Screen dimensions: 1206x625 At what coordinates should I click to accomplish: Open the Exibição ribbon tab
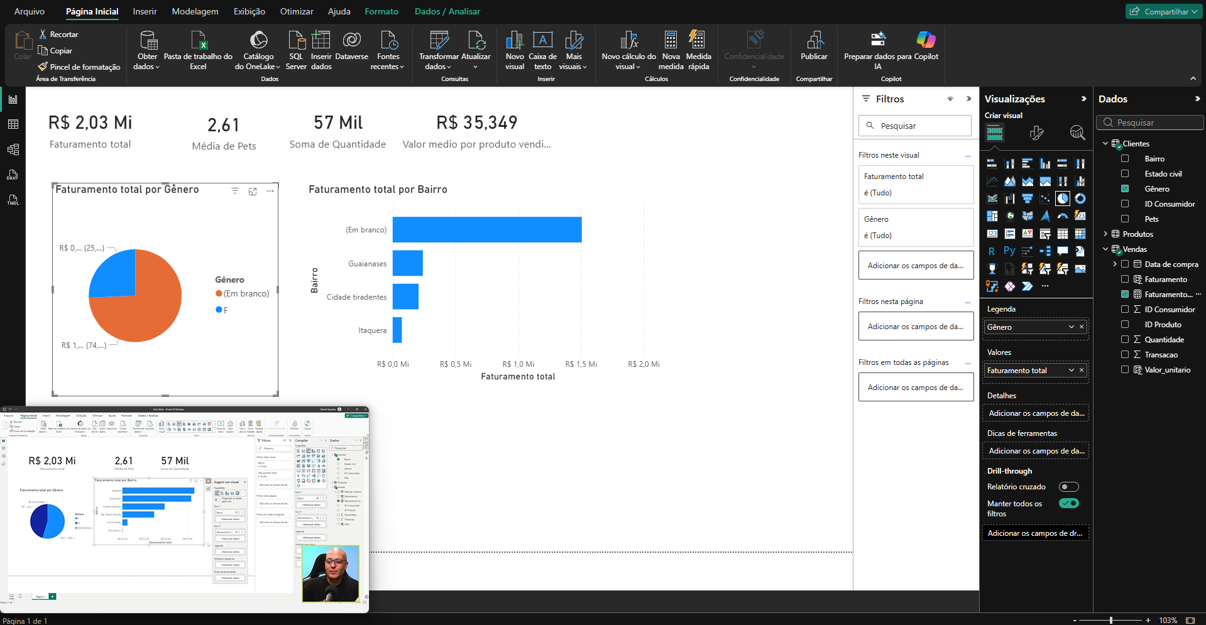(x=249, y=11)
